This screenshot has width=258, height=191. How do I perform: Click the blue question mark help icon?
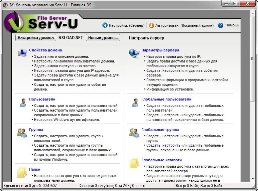click(221, 25)
